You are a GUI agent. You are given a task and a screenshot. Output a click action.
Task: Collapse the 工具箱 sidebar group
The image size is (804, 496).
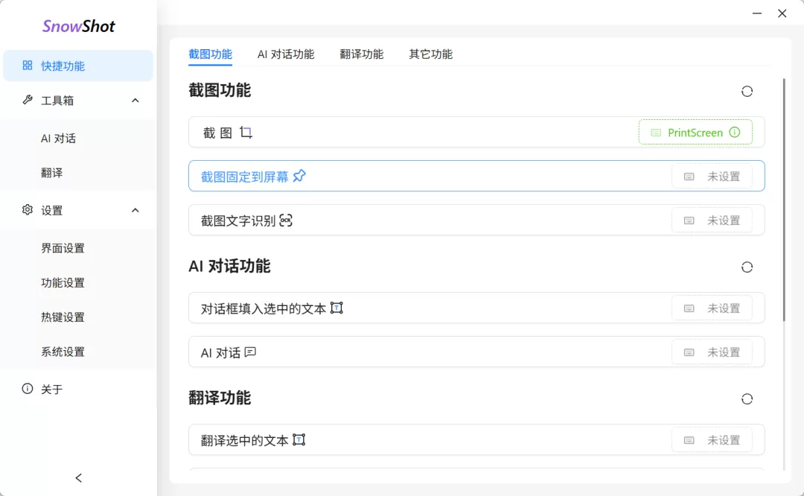pyautogui.click(x=135, y=101)
